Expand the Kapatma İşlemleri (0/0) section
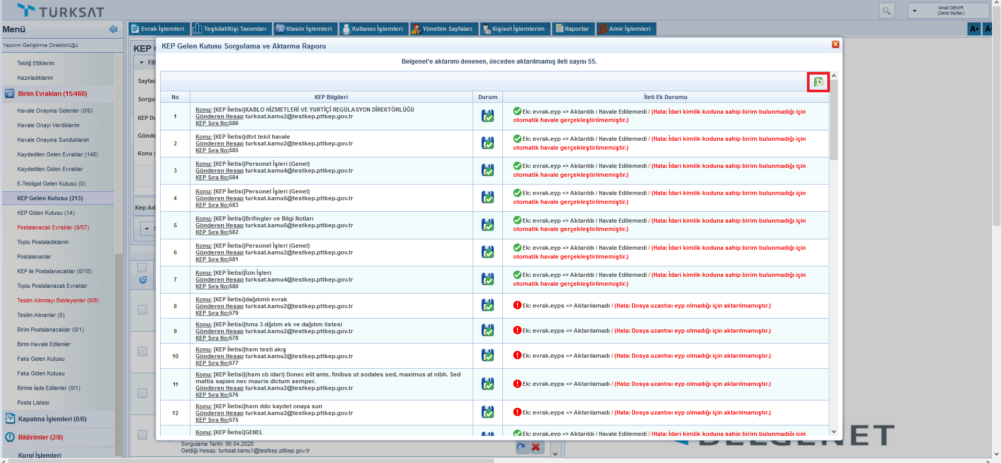This screenshot has width=1001, height=463. pos(52,419)
